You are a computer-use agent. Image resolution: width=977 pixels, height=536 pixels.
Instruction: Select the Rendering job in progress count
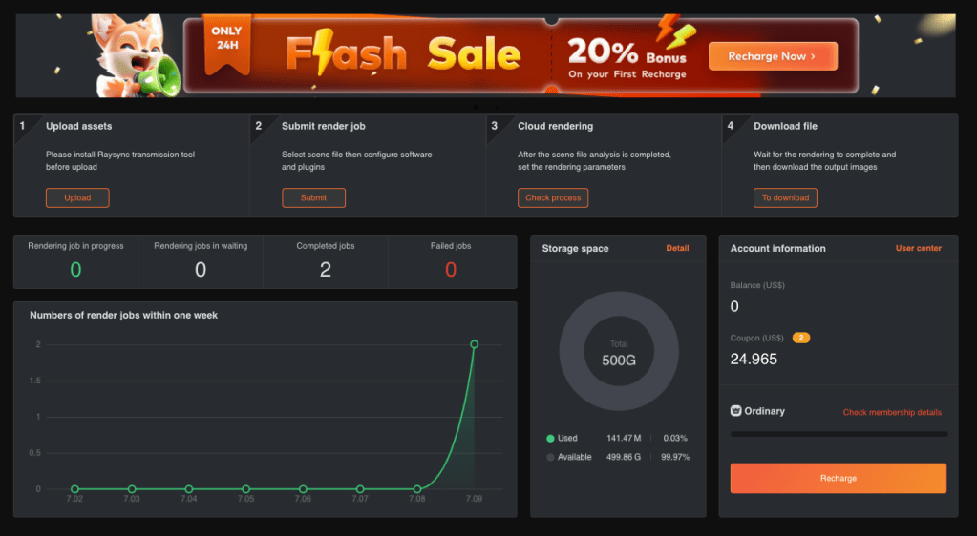pyautogui.click(x=75, y=270)
